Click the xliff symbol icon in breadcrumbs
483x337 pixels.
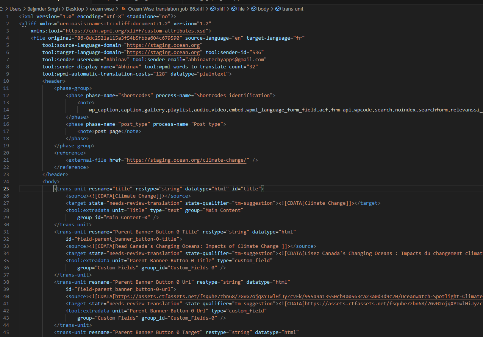click(x=213, y=9)
